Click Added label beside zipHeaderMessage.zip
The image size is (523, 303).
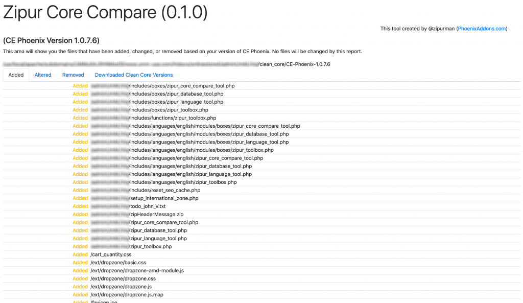[80, 214]
